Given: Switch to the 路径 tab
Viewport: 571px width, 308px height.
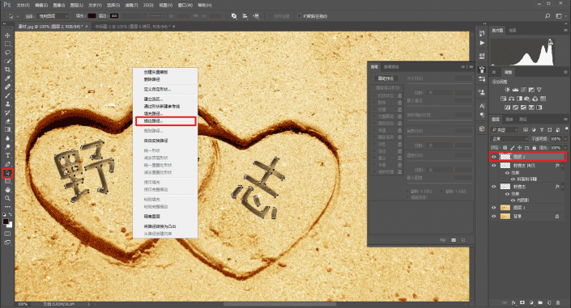Looking at the screenshot, I should click(523, 120).
